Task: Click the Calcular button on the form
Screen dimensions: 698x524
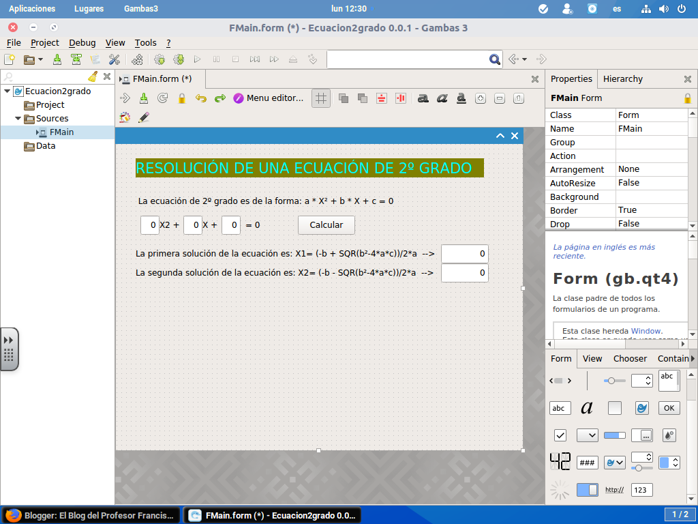Action: point(326,224)
